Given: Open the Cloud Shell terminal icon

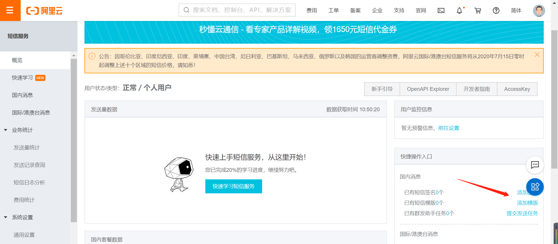Looking at the screenshot, I should (x=441, y=10).
